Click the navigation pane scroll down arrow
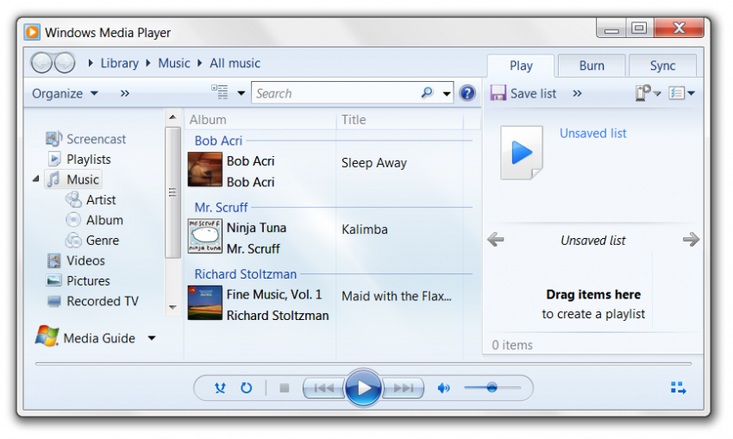The image size is (733, 439). 172,307
